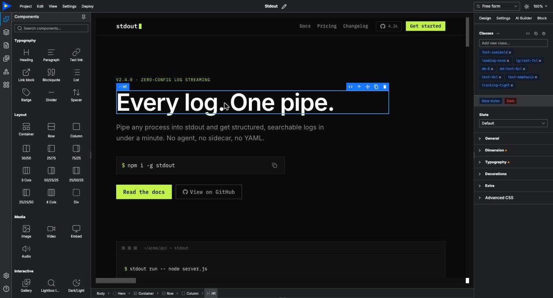Screen dimensions: 553x298
Task: Select the Heading component
Action: [26, 55]
